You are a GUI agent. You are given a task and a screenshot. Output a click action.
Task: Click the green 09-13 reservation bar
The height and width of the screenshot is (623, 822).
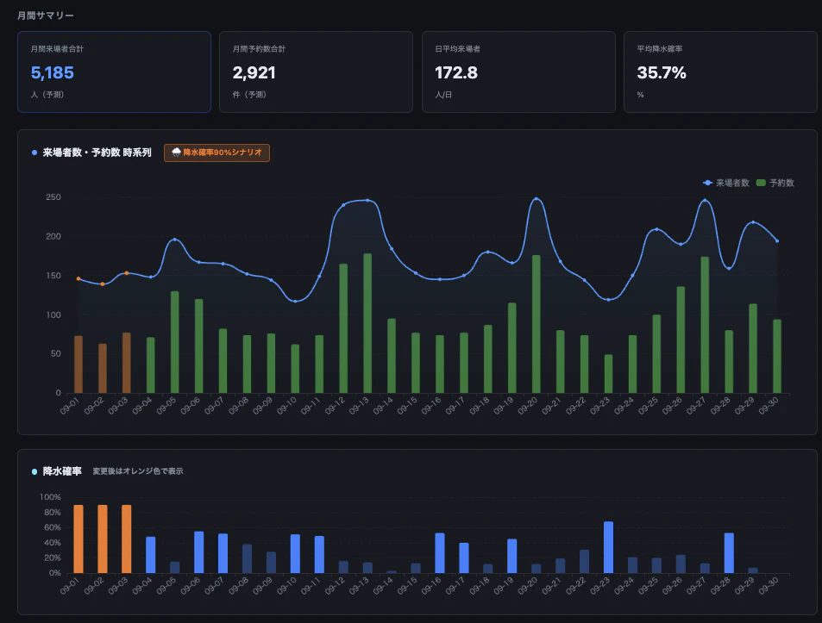[x=367, y=323]
